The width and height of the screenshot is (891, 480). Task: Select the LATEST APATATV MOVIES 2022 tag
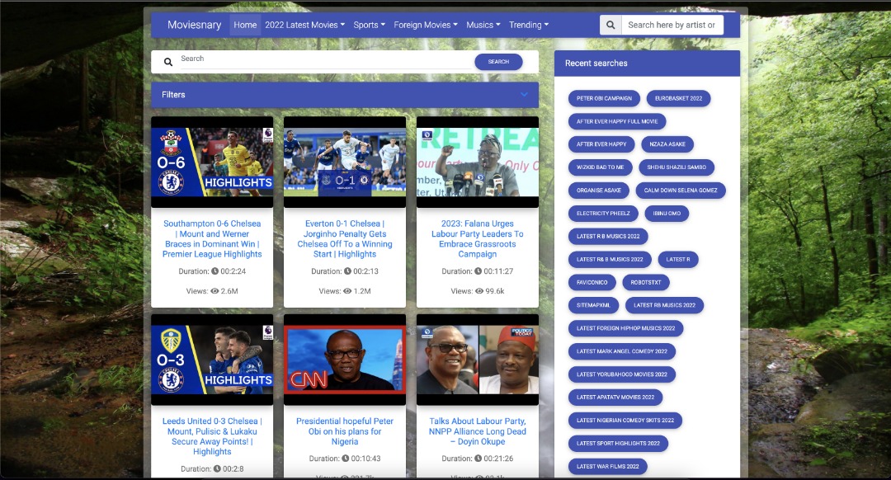pyautogui.click(x=615, y=398)
